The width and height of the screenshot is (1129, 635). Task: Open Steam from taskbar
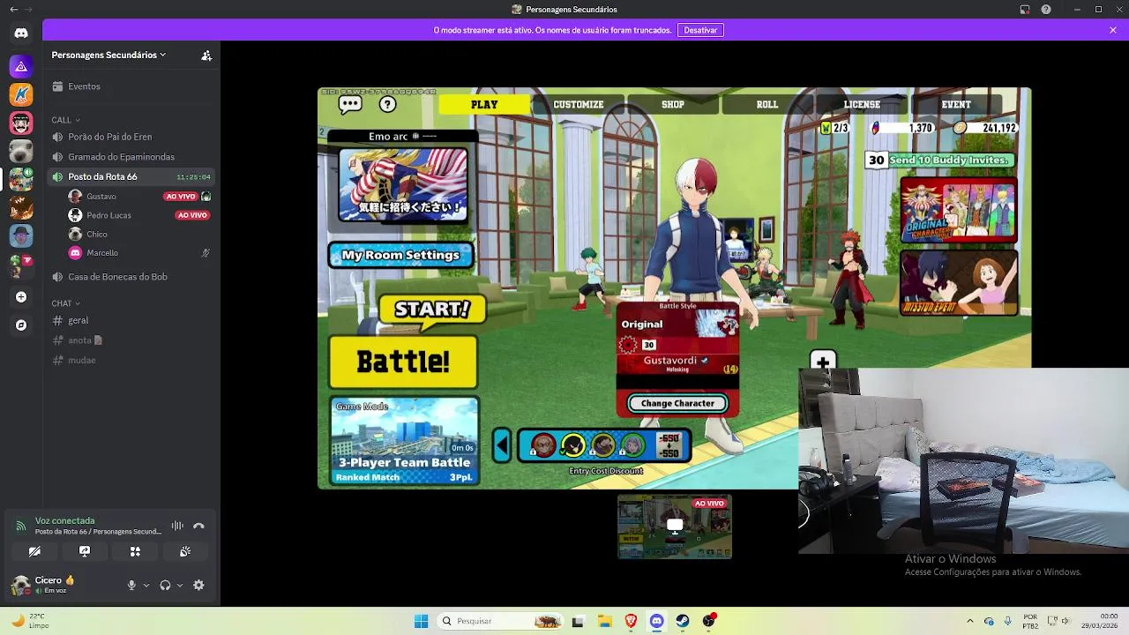pyautogui.click(x=683, y=621)
